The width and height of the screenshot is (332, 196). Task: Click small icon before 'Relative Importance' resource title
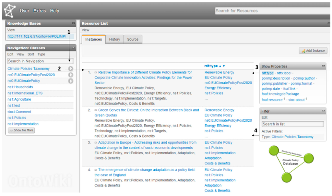(96, 73)
